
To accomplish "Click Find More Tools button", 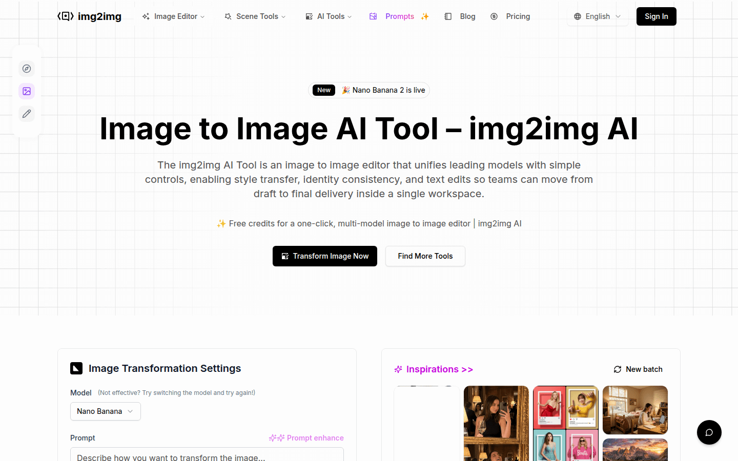I will [425, 256].
